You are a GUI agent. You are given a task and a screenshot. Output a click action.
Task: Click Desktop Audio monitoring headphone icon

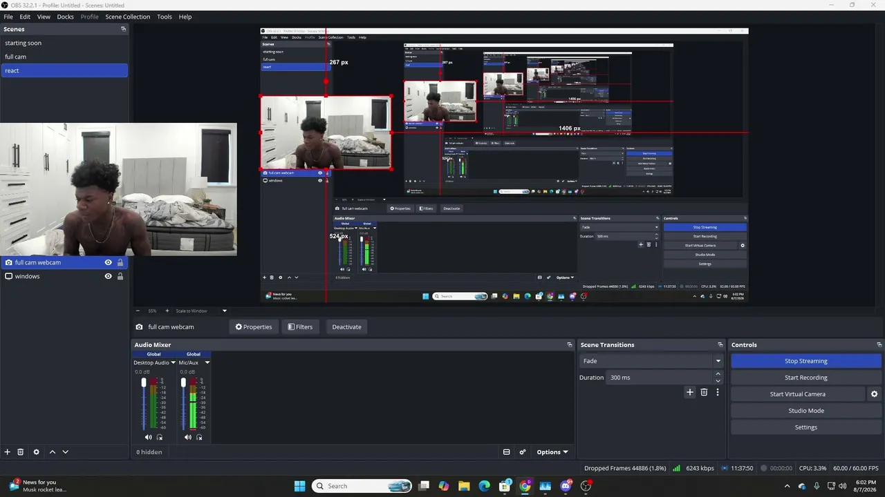pyautogui.click(x=160, y=437)
